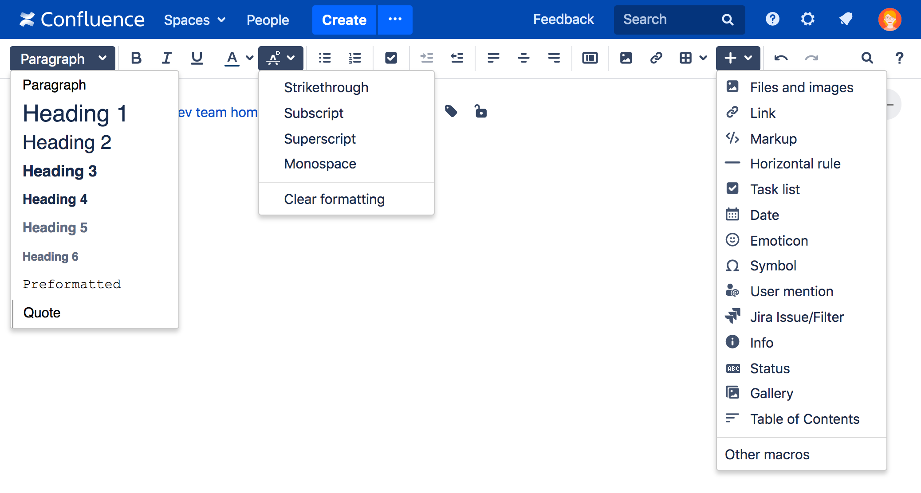Click the italic formatting icon
Viewport: 921px width, 493px height.
point(166,58)
